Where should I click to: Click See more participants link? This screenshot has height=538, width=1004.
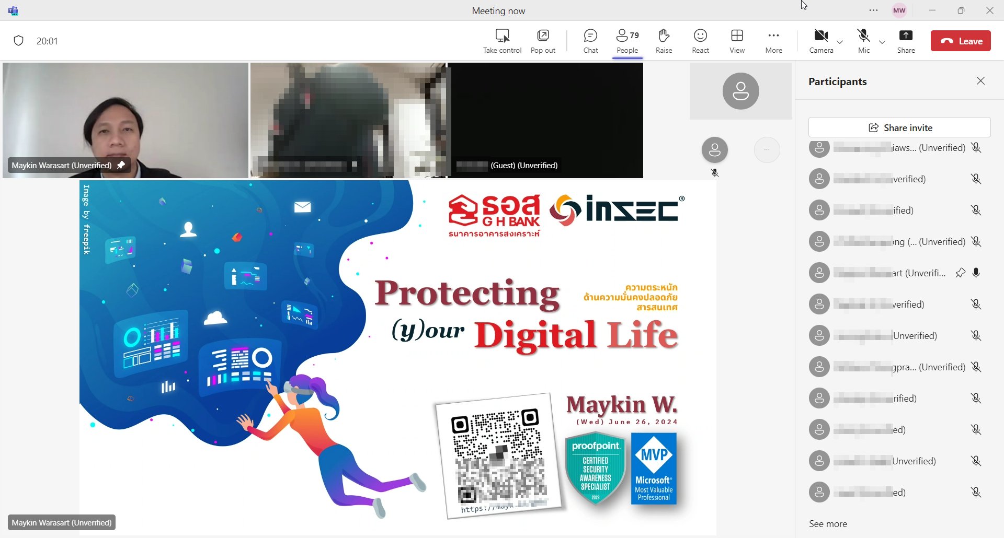828,523
